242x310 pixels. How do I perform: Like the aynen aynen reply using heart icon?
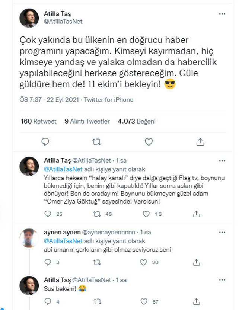(x=144, y=262)
